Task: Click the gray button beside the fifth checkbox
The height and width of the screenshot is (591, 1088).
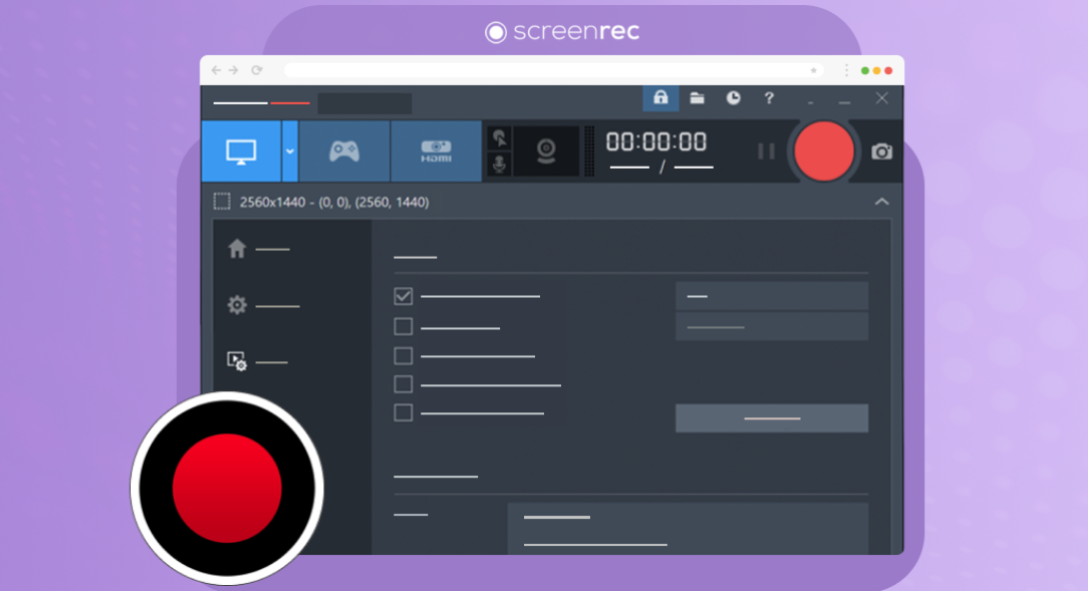Action: (772, 418)
